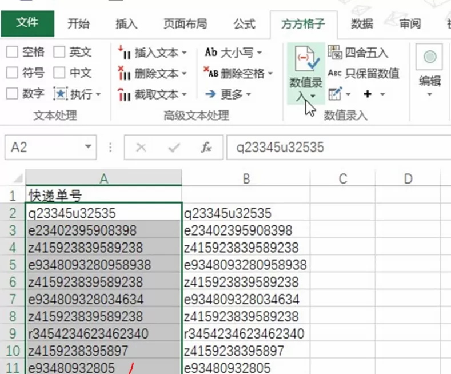
Task: Expand the 插入文本 dropdown arrow
Action: coord(184,53)
